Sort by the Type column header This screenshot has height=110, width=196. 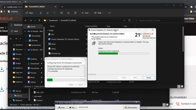(108, 26)
